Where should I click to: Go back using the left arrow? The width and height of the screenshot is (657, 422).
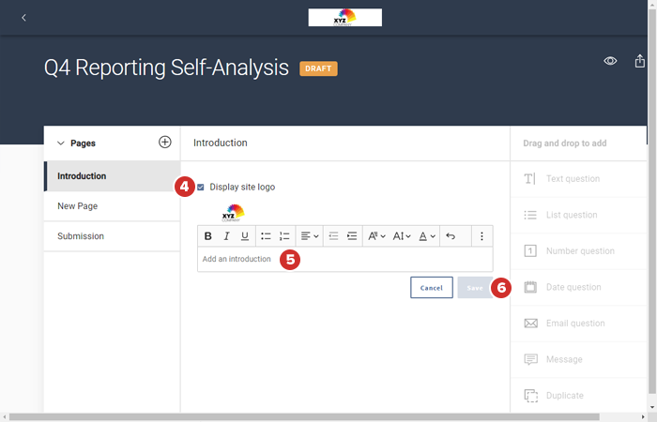tap(23, 18)
